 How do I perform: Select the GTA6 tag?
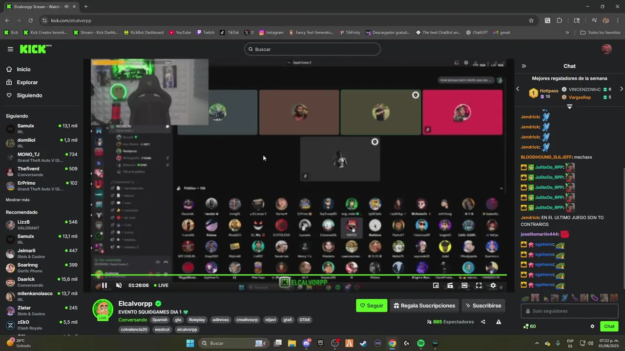(x=305, y=320)
